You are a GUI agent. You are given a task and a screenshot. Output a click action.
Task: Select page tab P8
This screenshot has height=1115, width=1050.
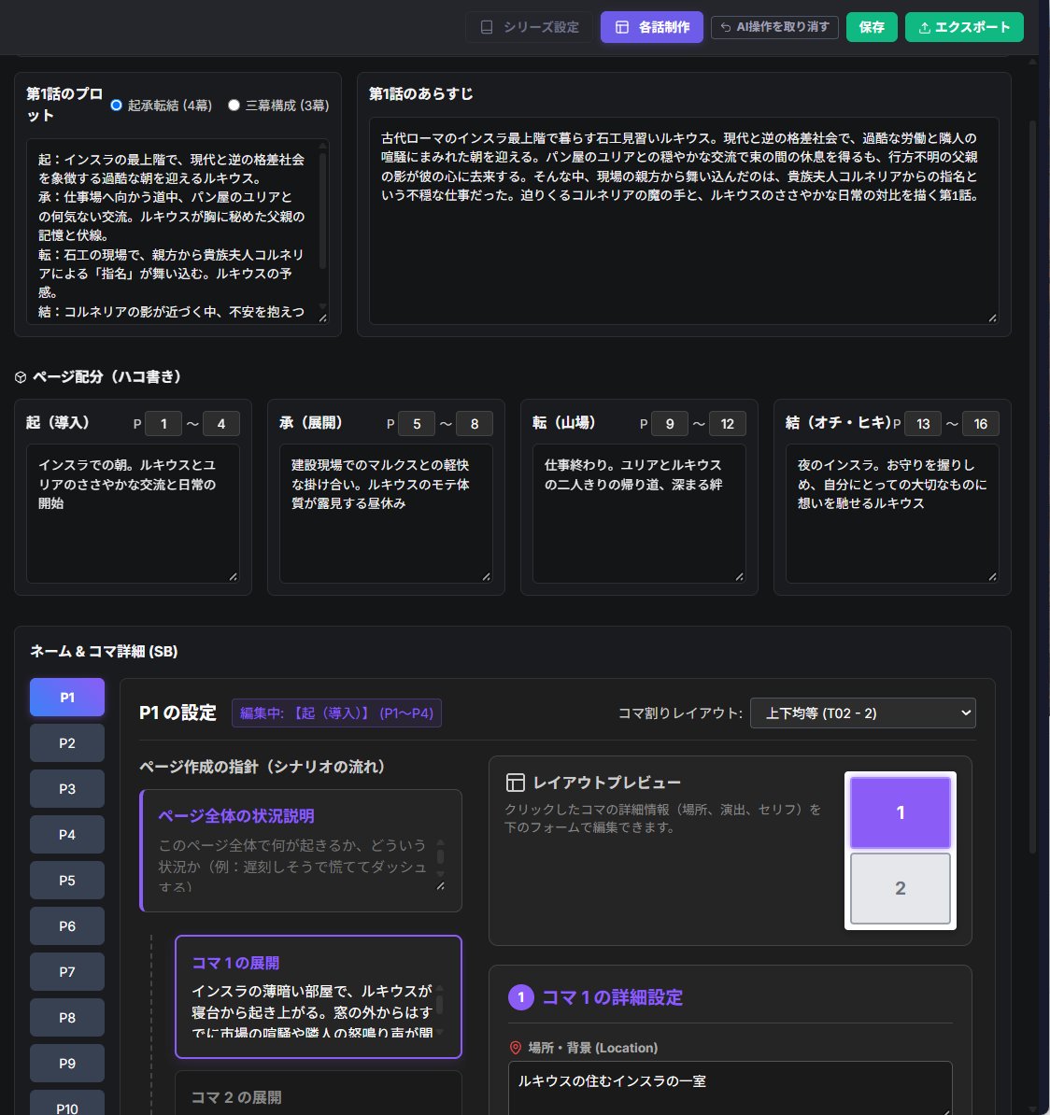[67, 1018]
